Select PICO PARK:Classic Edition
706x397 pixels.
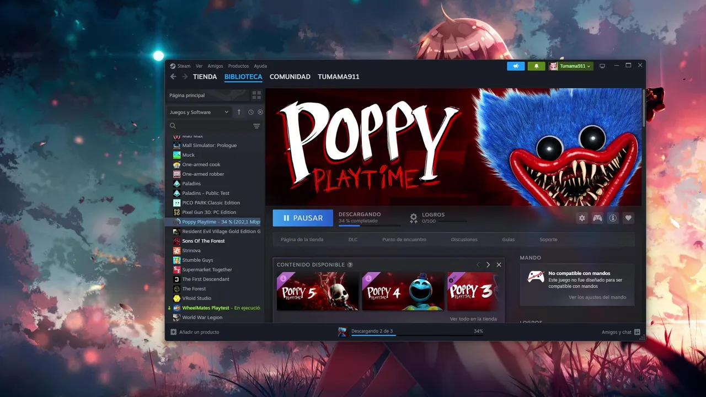click(x=212, y=203)
